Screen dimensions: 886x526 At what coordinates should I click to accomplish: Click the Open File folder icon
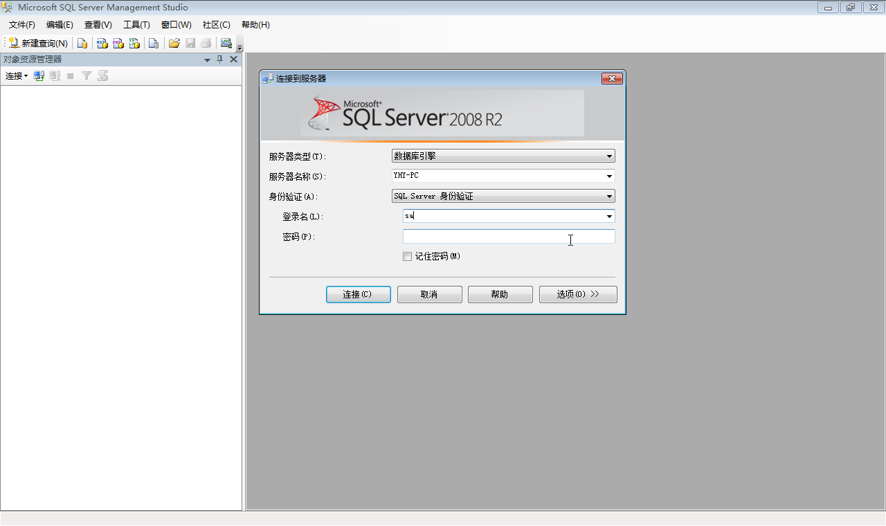point(174,43)
